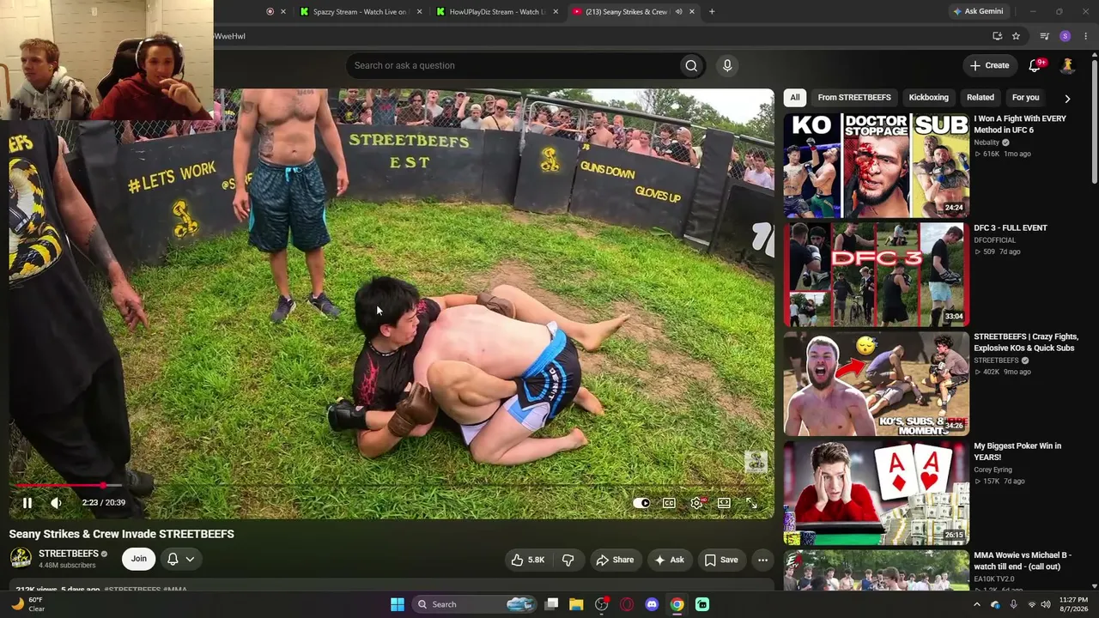Open Task View on the taskbar

coord(552,604)
